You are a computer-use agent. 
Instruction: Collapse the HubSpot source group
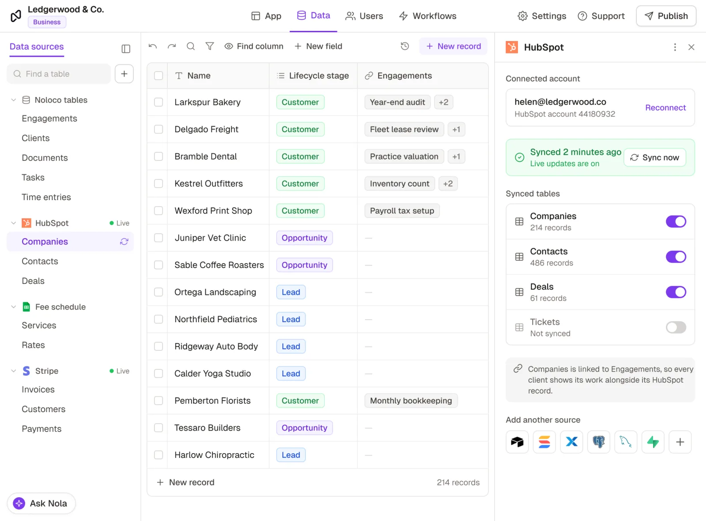[14, 223]
